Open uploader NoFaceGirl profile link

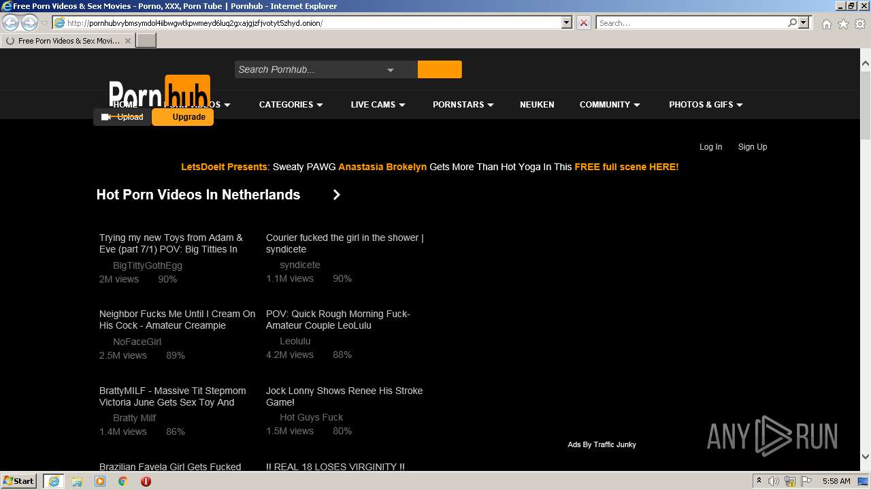click(x=137, y=342)
